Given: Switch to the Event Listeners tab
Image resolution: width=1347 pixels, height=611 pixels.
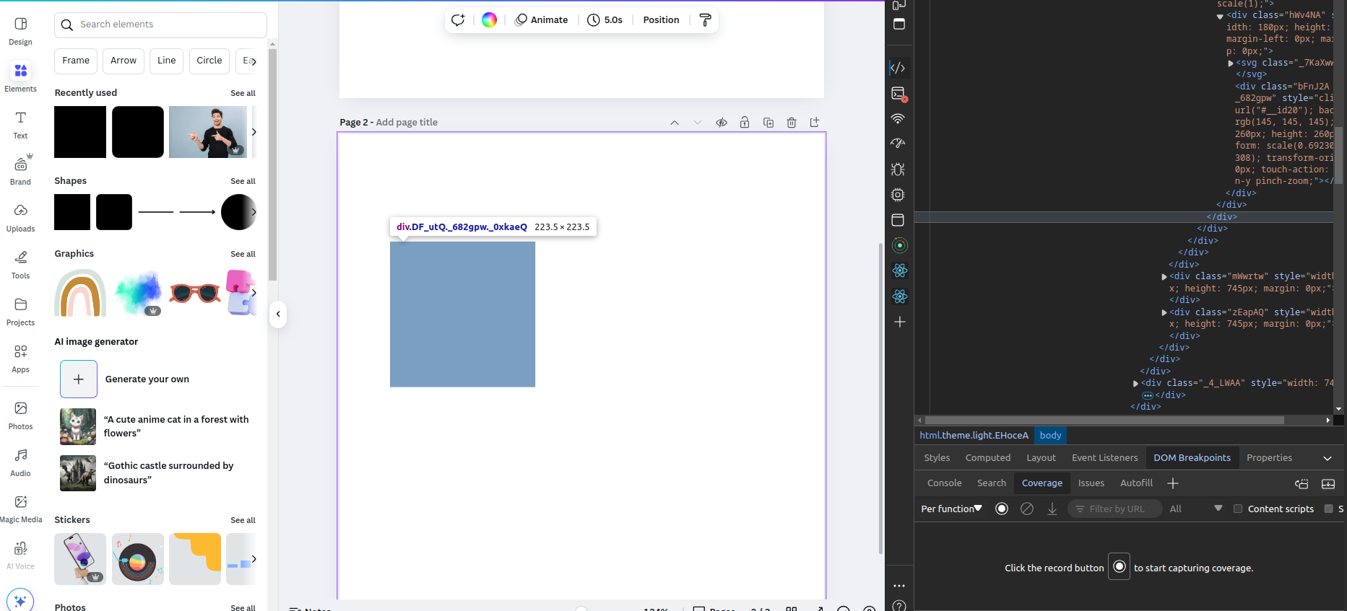Looking at the screenshot, I should [x=1104, y=458].
